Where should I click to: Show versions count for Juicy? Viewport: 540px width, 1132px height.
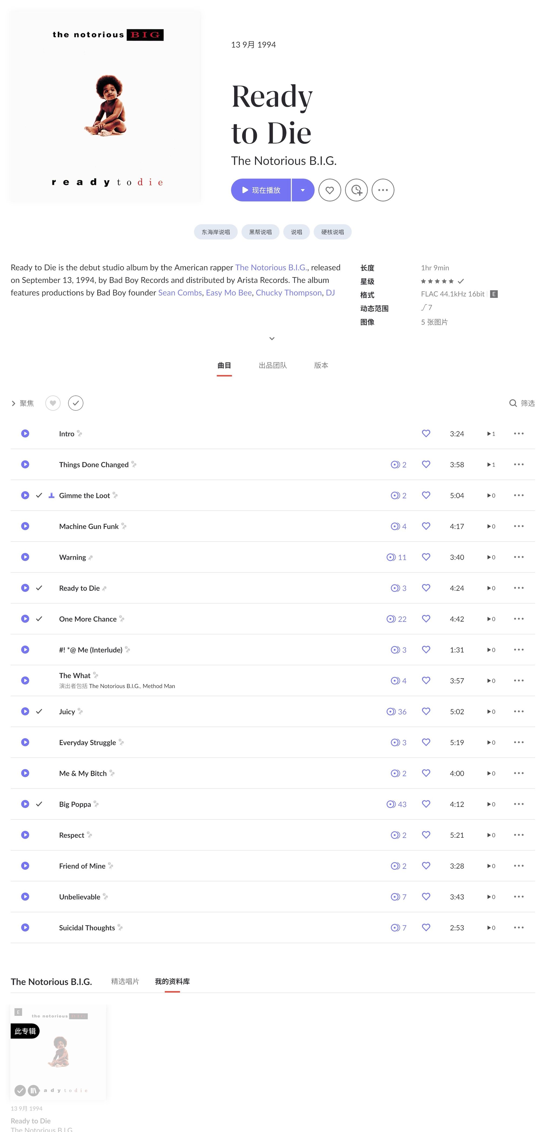396,712
